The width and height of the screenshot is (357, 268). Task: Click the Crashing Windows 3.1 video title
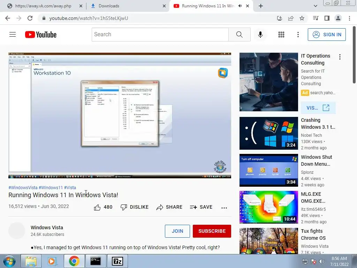(x=318, y=124)
